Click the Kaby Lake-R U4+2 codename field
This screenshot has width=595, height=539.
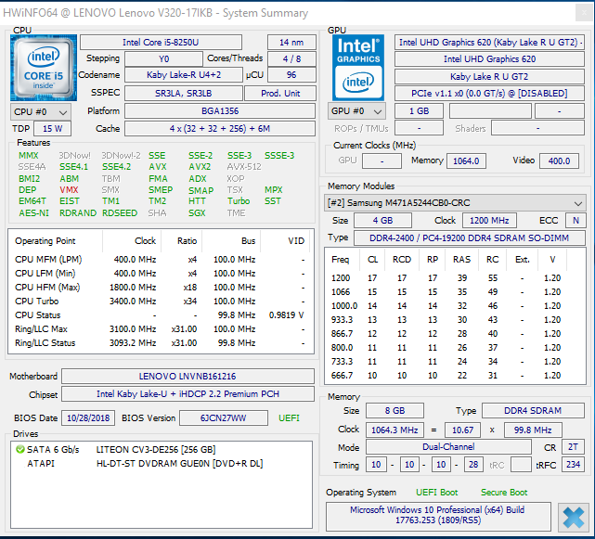coord(184,75)
